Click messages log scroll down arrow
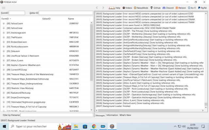This screenshot has height=130, width=209. tap(206, 107)
